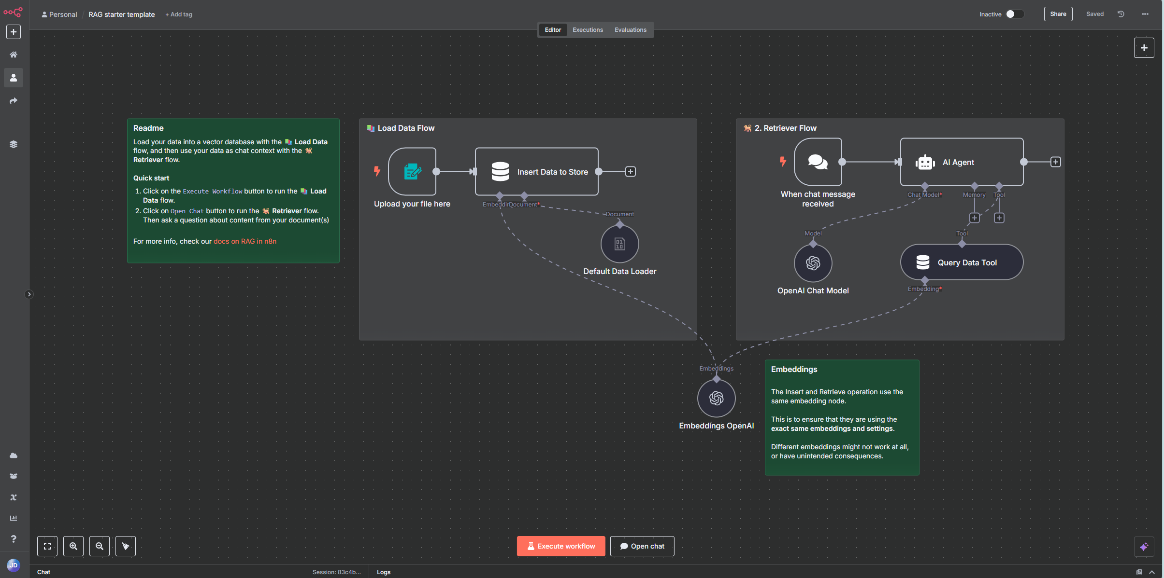1164x578 pixels.
Task: Click Add tag next to workflow name
Action: coord(179,14)
